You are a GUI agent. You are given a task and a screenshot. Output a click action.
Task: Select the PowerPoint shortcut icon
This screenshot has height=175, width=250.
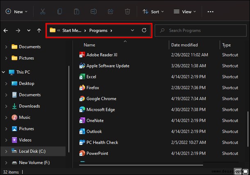point(82,153)
